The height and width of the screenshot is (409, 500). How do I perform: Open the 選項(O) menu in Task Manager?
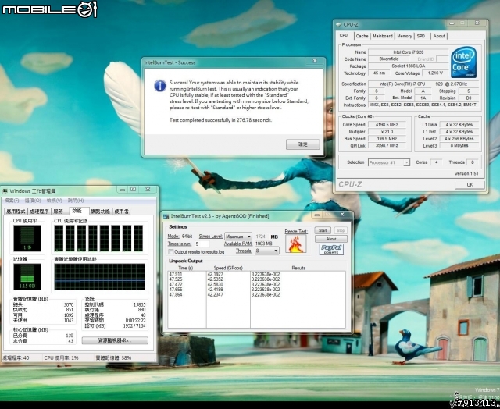point(33,201)
